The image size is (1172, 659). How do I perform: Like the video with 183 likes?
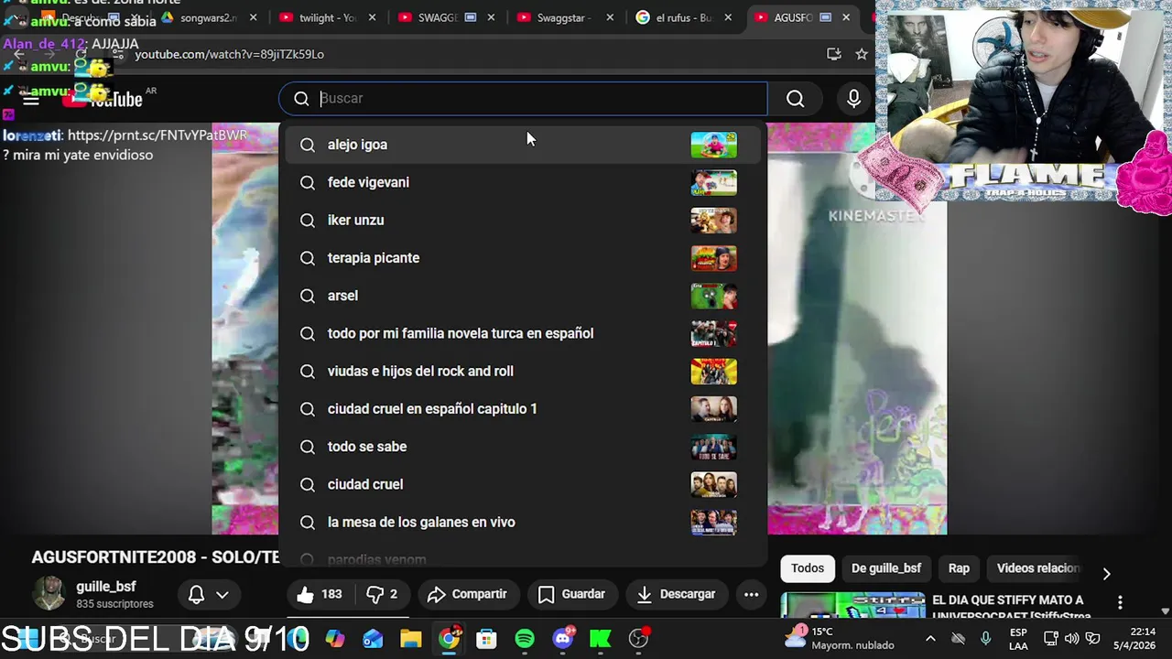319,594
